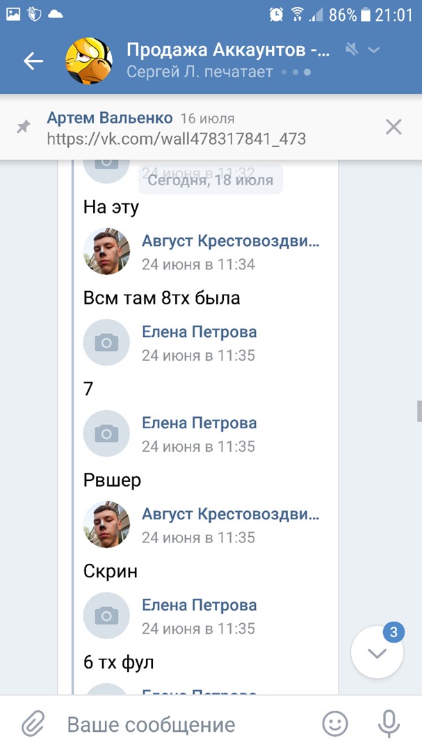Tap the scrollbar handle on right edge
The image size is (422, 752).
click(419, 411)
